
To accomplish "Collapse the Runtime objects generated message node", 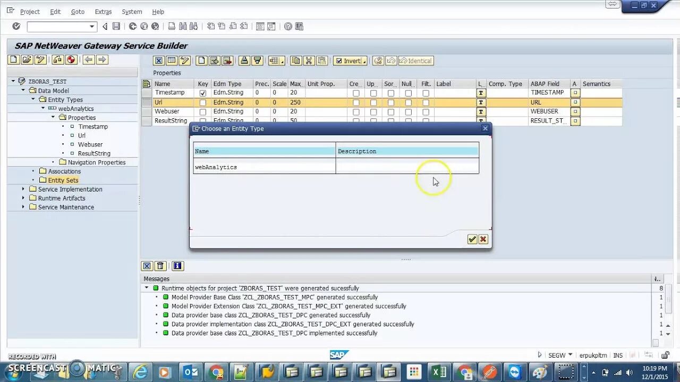I will coord(147,288).
